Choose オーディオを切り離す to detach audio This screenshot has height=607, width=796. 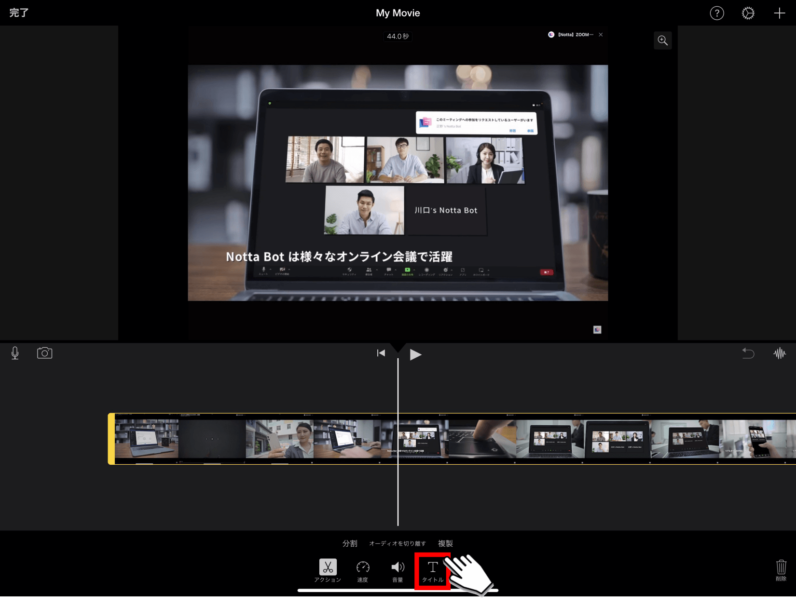click(398, 543)
